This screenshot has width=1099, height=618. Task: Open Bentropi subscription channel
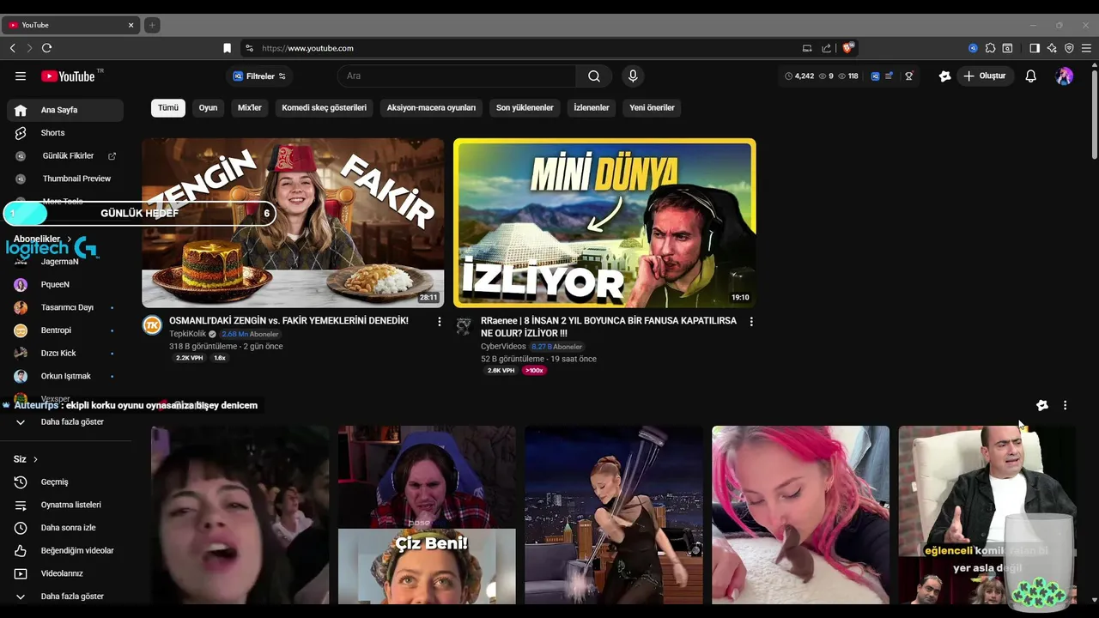coord(65,330)
